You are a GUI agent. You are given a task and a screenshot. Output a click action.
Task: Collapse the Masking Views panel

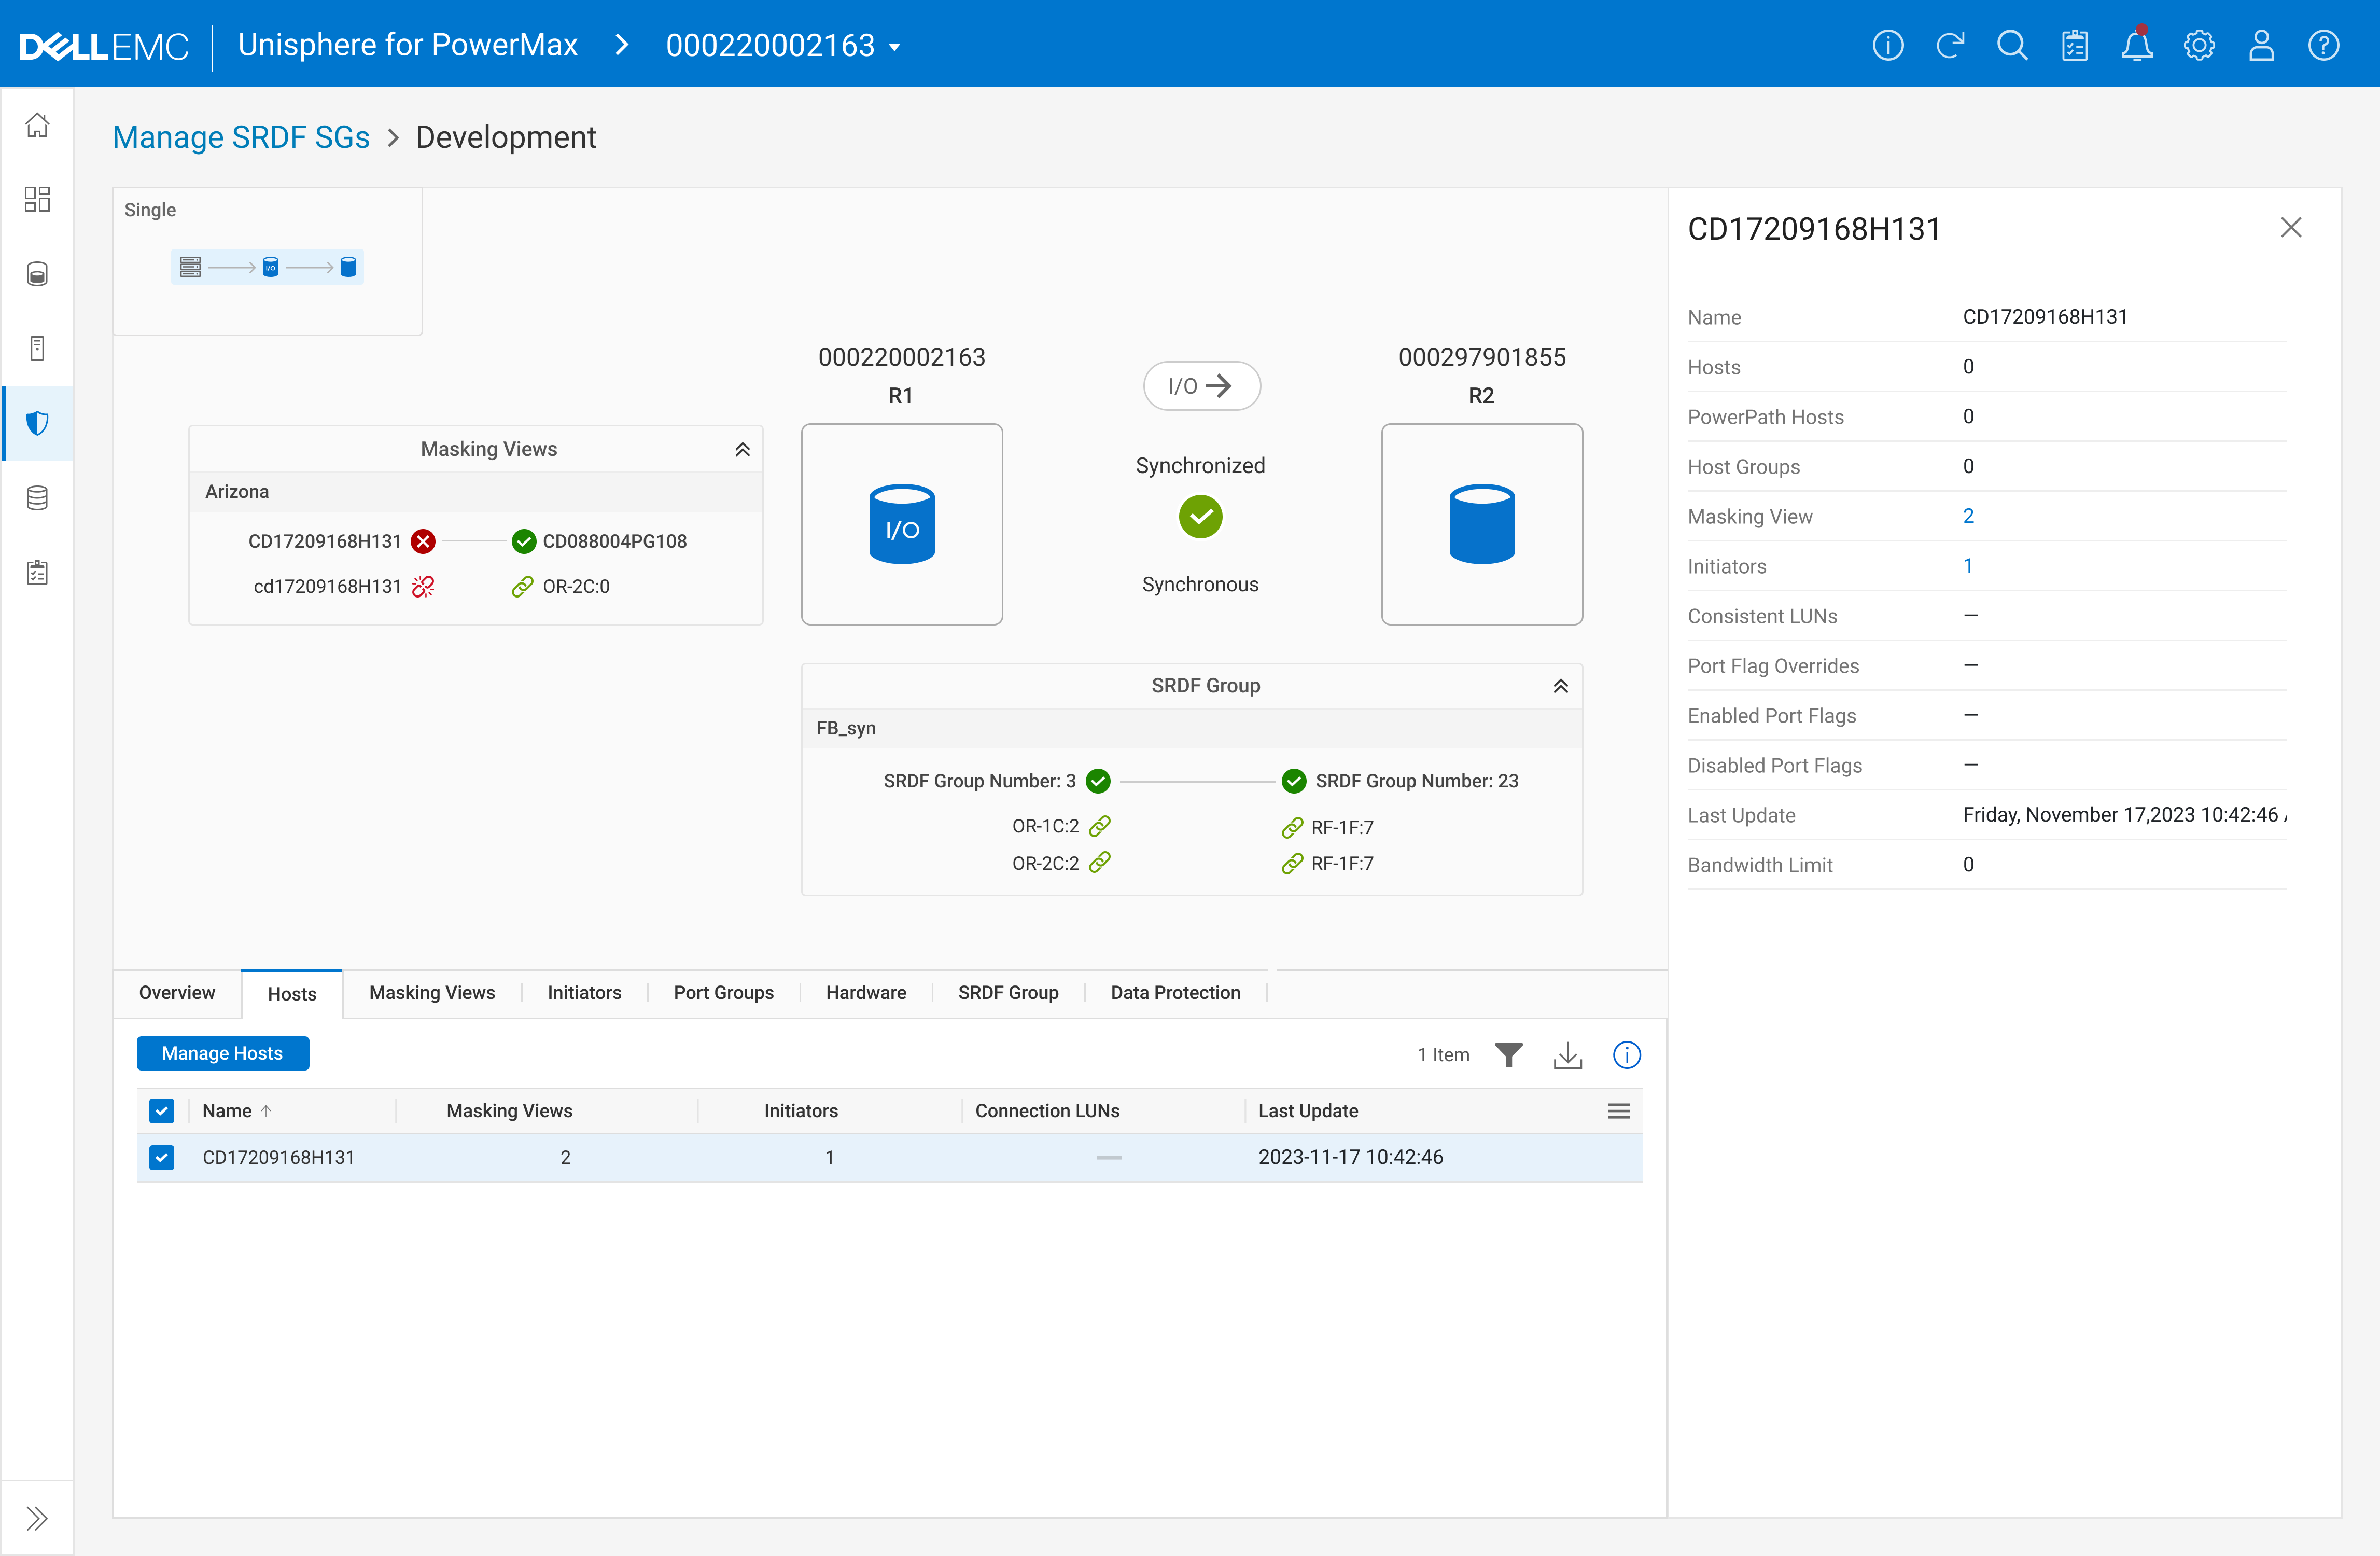[x=742, y=449]
